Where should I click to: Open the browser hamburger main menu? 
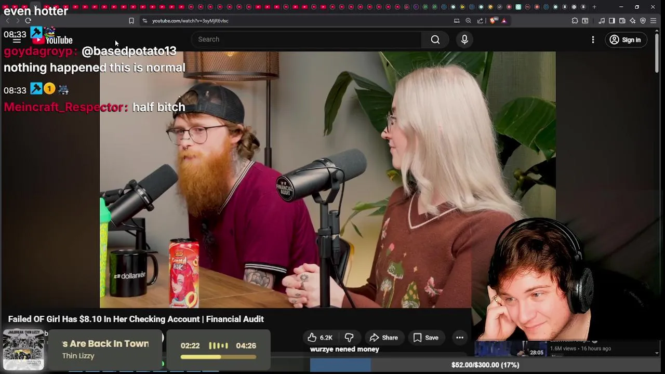pos(654,21)
